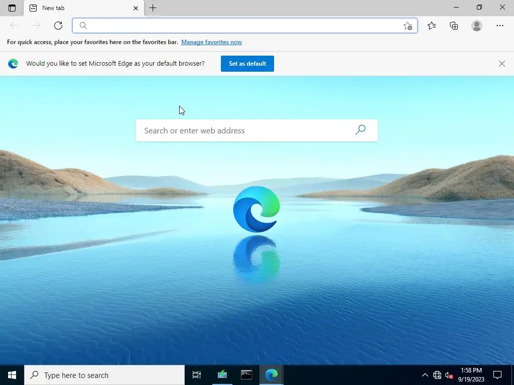Open the muted volume tray icon
Image resolution: width=514 pixels, height=385 pixels.
click(449, 375)
